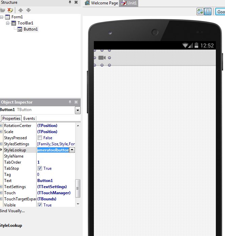Switch to the Events tab
Image resolution: width=225 pixels, height=236 pixels.
click(29, 119)
